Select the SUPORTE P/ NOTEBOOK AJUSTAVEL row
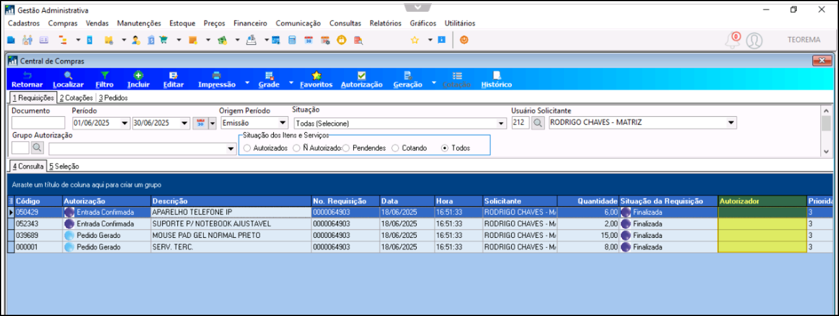The height and width of the screenshot is (316, 839). click(x=420, y=224)
